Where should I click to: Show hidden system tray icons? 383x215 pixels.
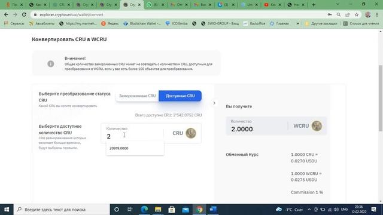[x=309, y=210]
